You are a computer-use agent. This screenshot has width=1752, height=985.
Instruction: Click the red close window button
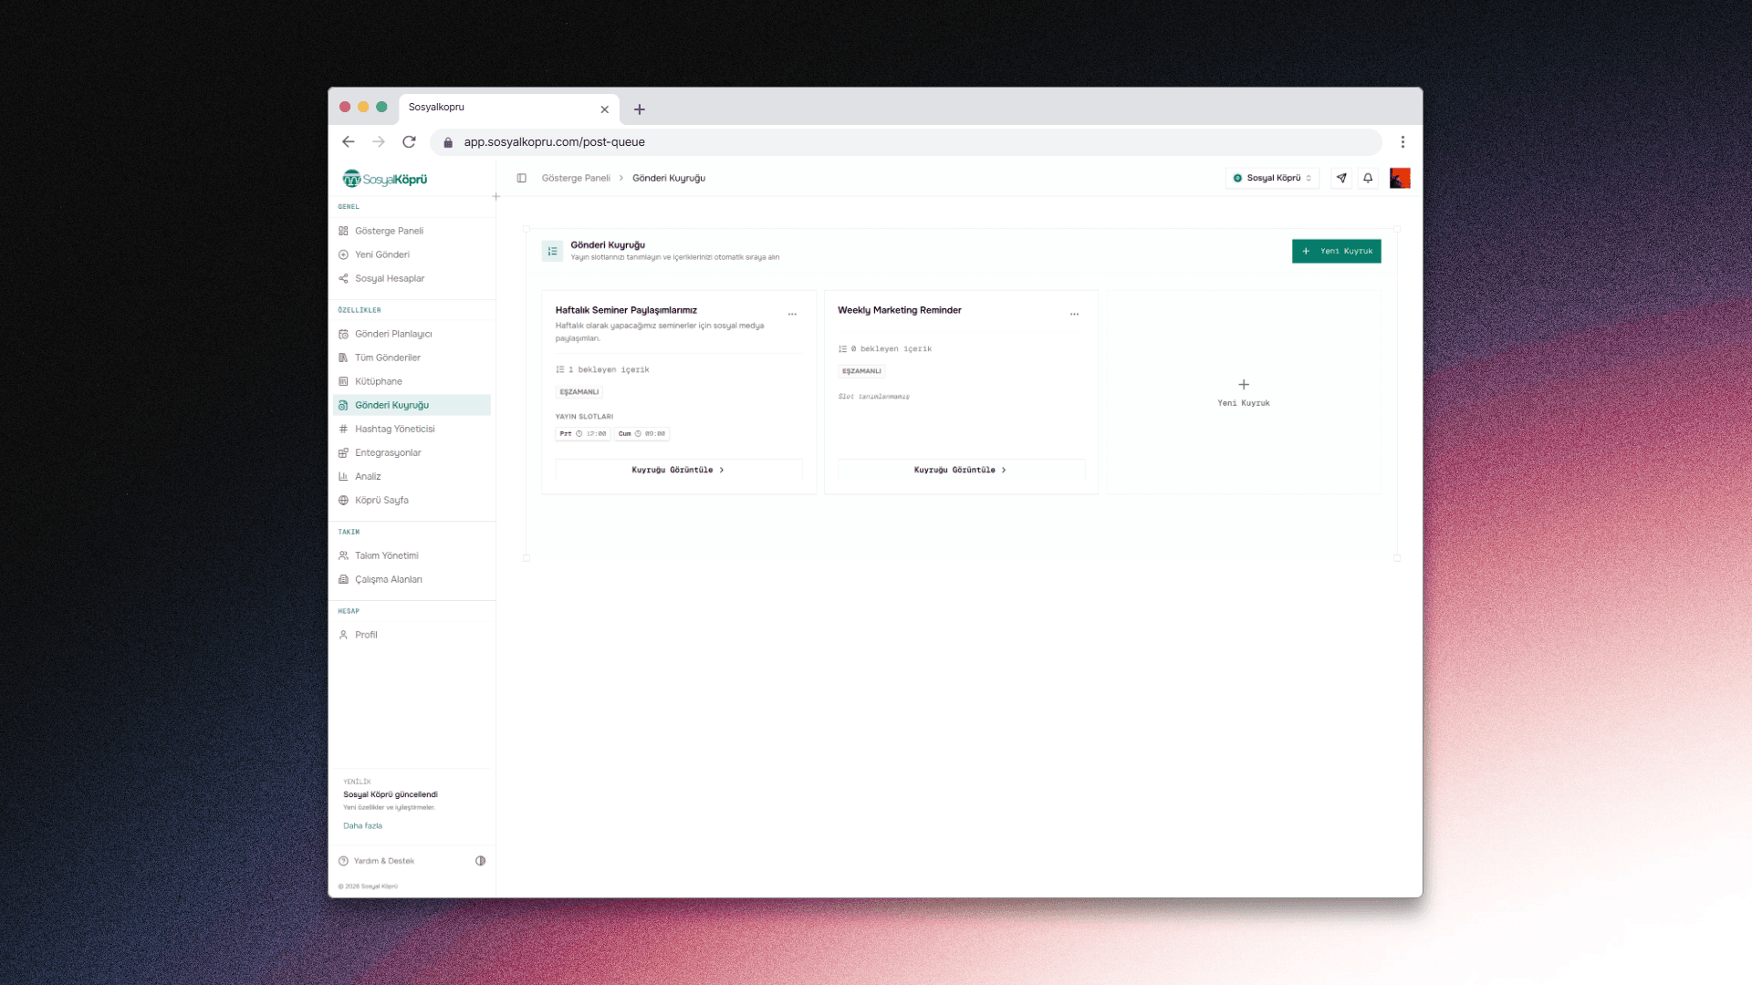(x=345, y=108)
